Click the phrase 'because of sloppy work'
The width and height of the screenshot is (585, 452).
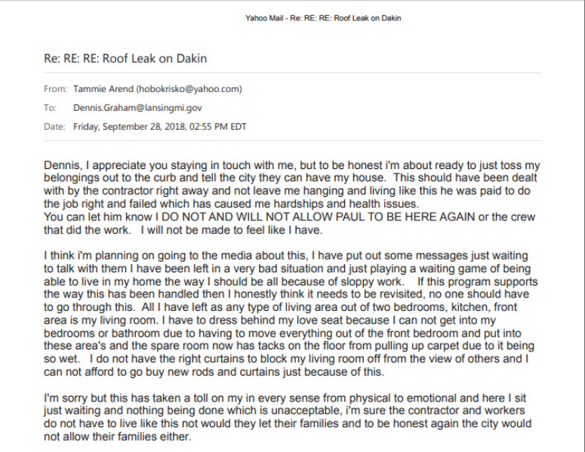pyautogui.click(x=343, y=281)
